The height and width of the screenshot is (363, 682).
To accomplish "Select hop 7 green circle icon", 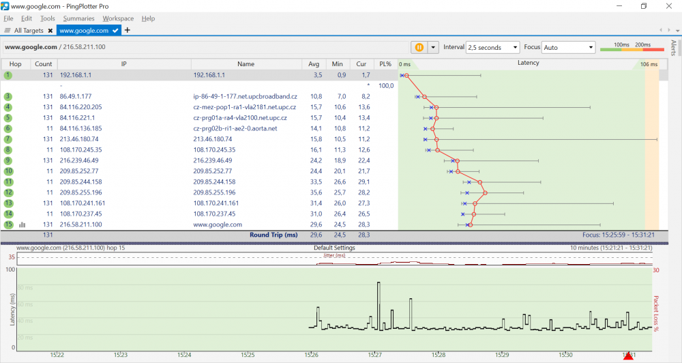I will click(8, 139).
